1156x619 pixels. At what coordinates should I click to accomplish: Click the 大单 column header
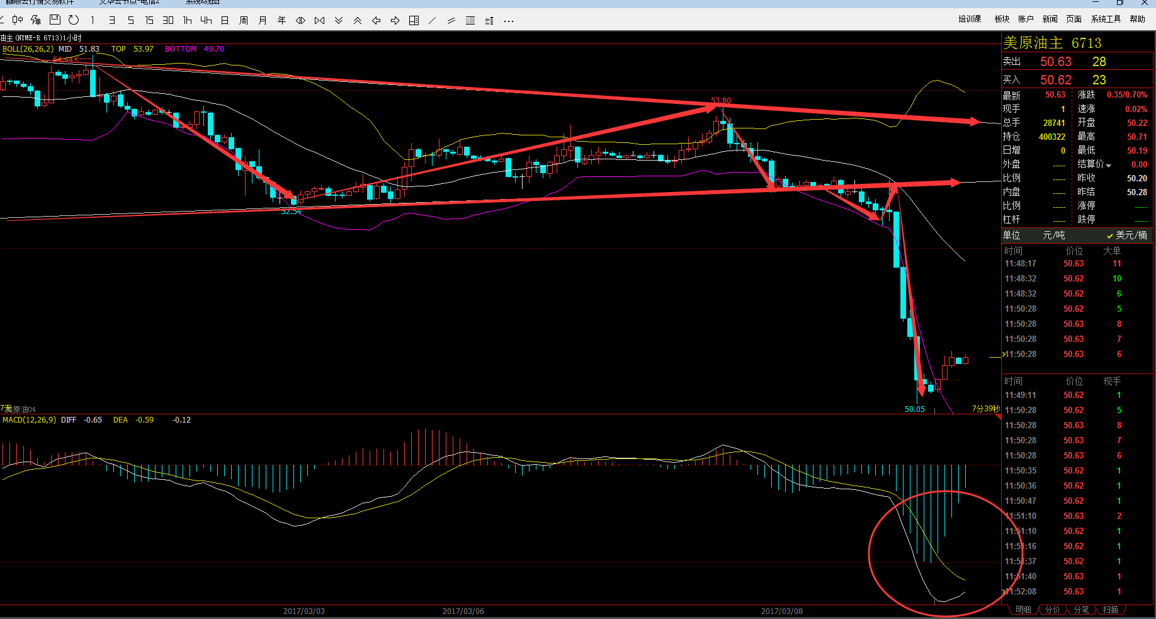click(x=1111, y=251)
